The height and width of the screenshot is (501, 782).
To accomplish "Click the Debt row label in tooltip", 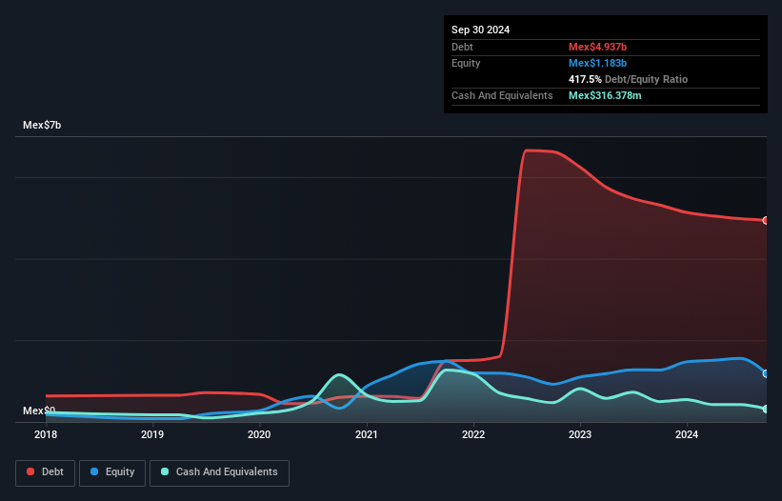I will tap(462, 47).
